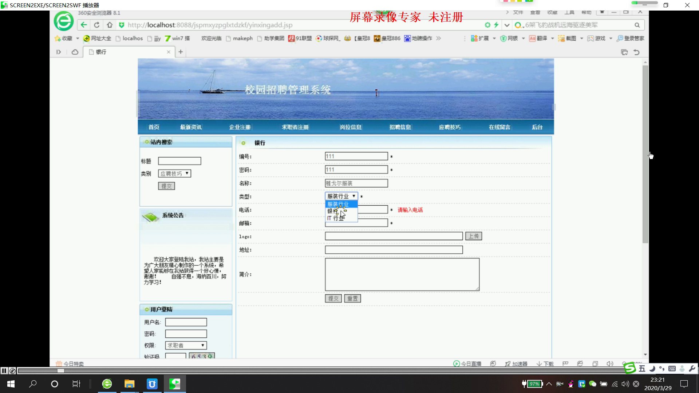The width and height of the screenshot is (699, 393).
Task: Click the browser back arrow button
Action: point(84,25)
